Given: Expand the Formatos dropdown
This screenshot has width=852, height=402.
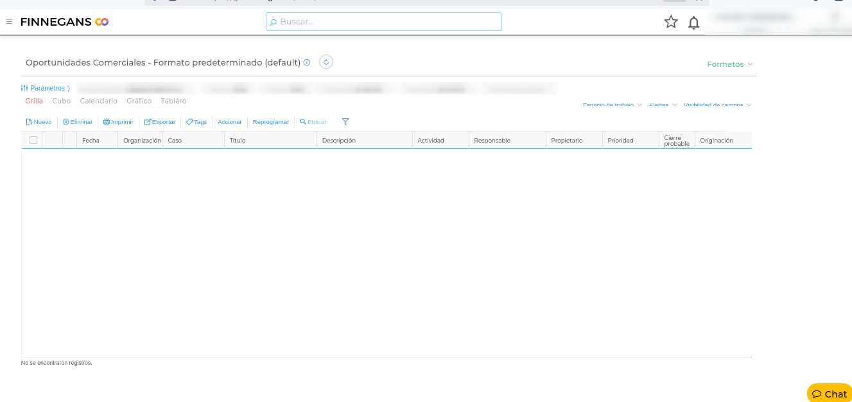Looking at the screenshot, I should tap(729, 64).
